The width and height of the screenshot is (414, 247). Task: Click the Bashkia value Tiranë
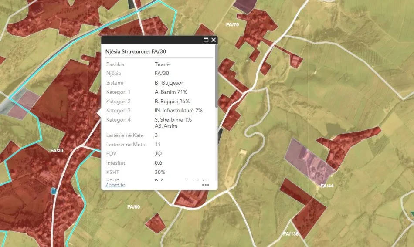point(162,64)
